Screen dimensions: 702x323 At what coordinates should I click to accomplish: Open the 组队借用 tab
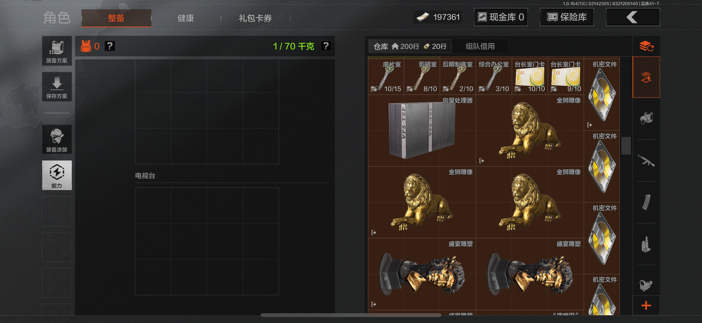[480, 46]
